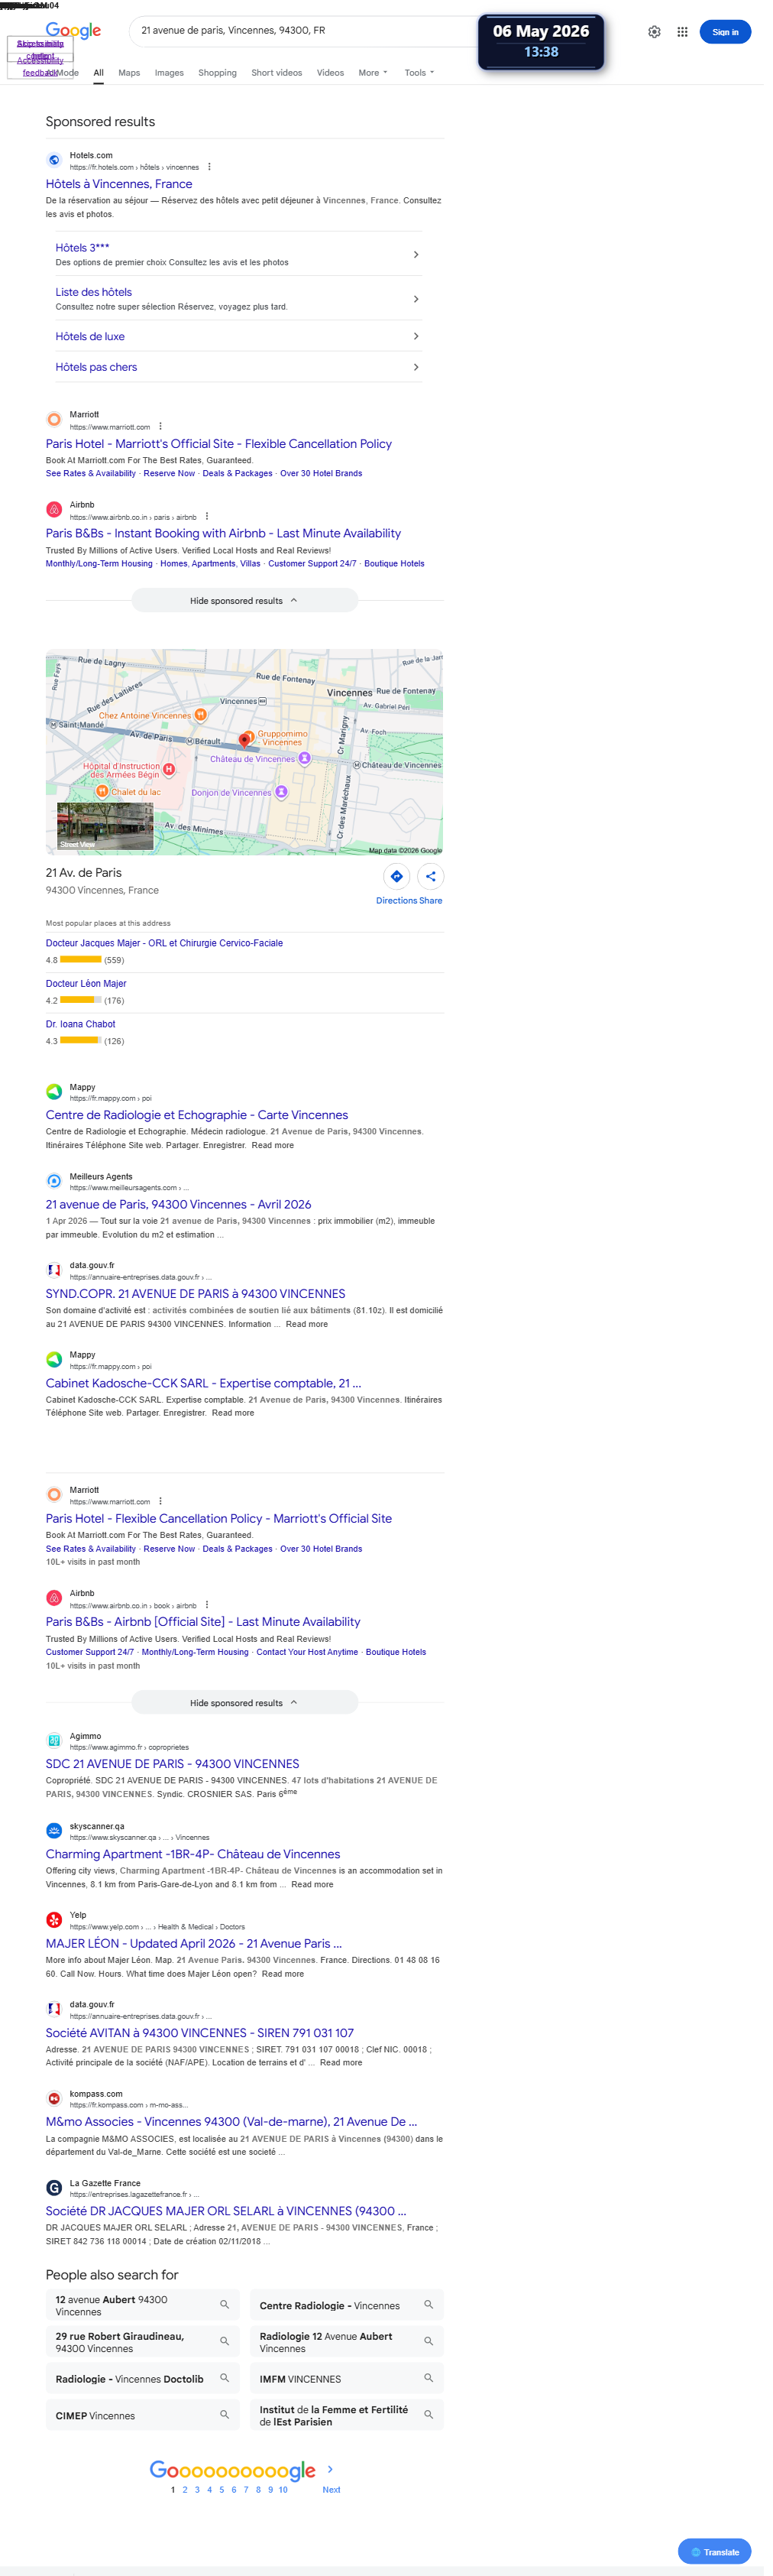Open Charming Apartment Château de Vincennes result
Screen dimensions: 773x2576
coord(192,1854)
